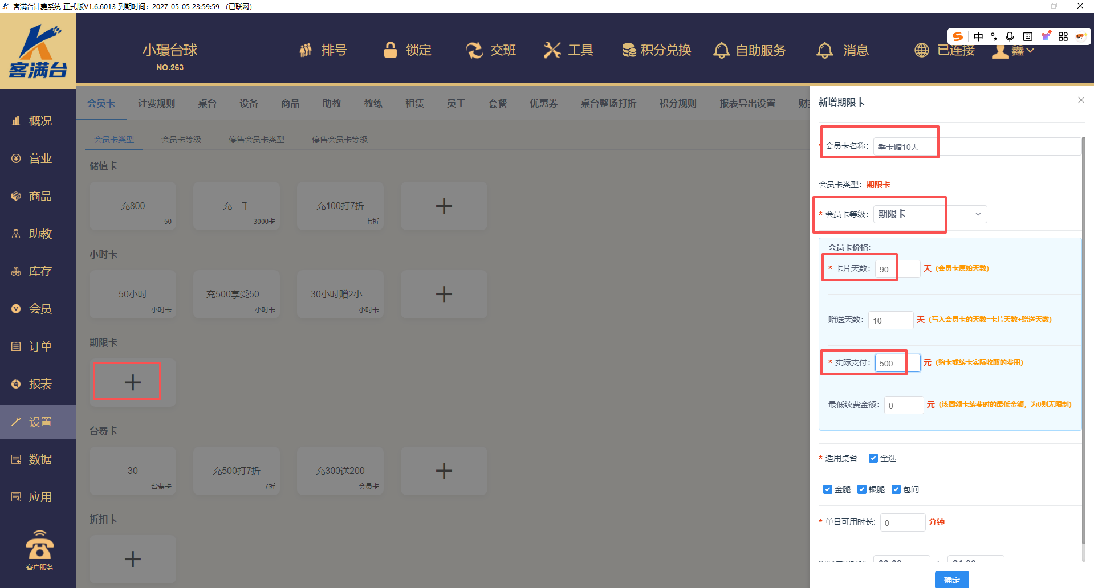Uncheck the 全选 tables checkbox
1094x588 pixels.
pos(873,458)
